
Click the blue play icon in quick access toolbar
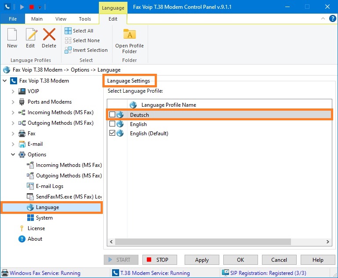[x=22, y=7]
